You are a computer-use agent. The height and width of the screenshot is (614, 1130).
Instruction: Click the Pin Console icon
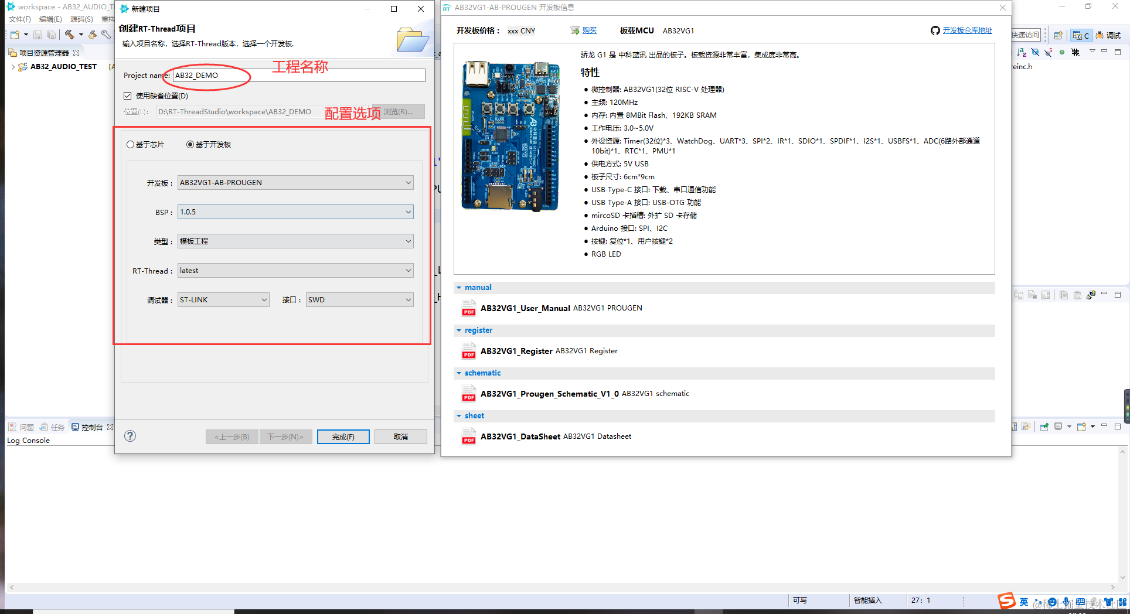1044,427
